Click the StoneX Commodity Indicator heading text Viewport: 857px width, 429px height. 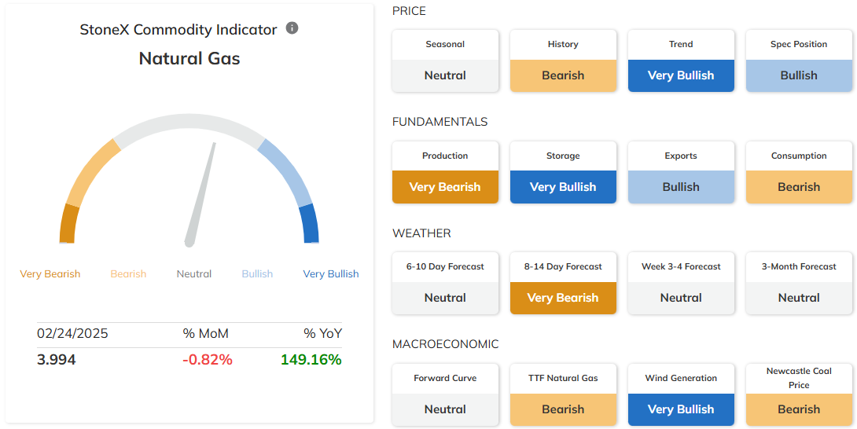[178, 29]
